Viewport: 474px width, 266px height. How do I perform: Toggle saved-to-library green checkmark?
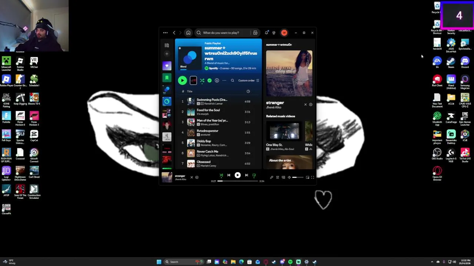pos(210,81)
